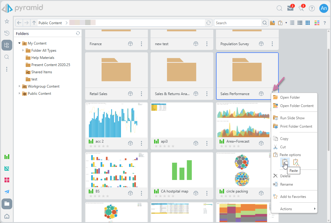The width and height of the screenshot is (331, 223).
Task: Expand the Actions submenu
Action: click(x=294, y=209)
